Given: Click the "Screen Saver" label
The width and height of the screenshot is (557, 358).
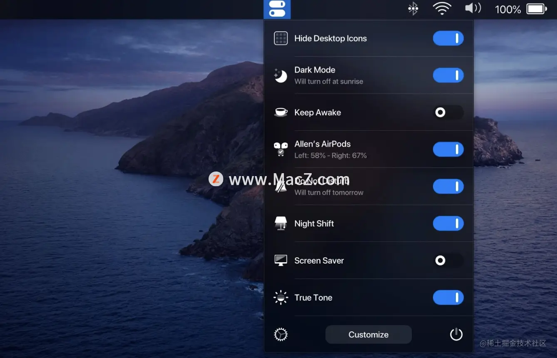Looking at the screenshot, I should tap(319, 261).
